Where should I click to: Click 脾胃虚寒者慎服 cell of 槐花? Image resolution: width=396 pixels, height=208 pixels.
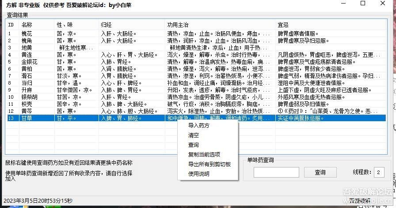pyautogui.click(x=298, y=33)
